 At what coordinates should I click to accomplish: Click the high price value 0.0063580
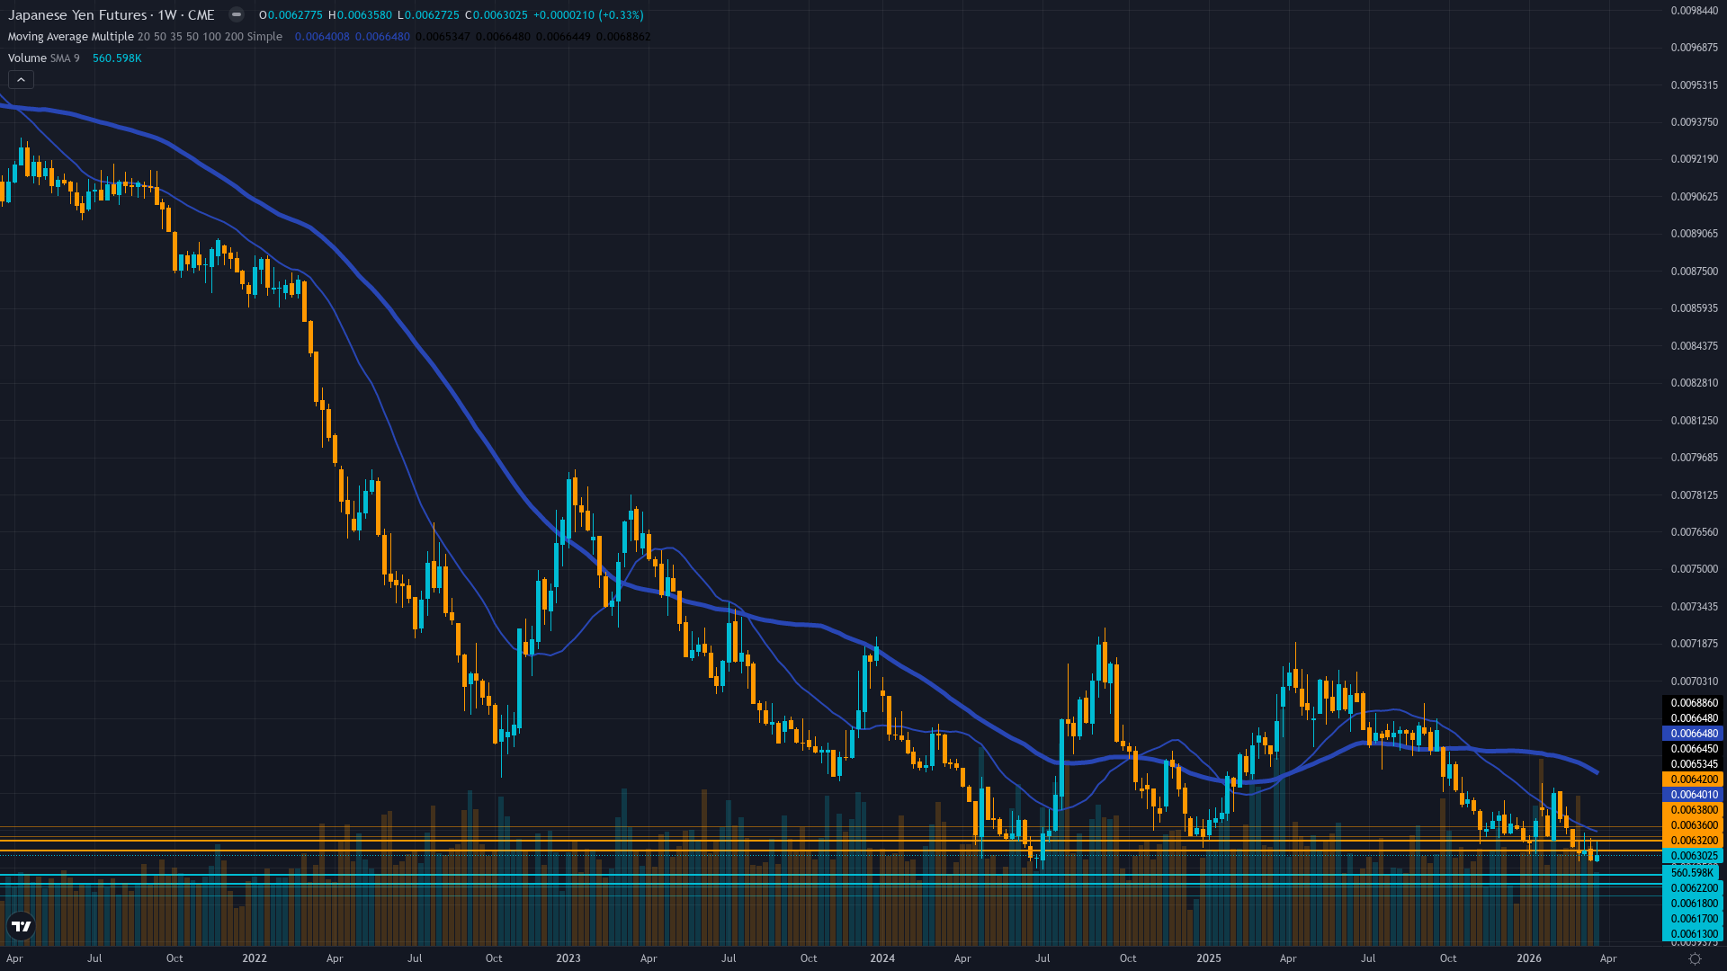[364, 15]
